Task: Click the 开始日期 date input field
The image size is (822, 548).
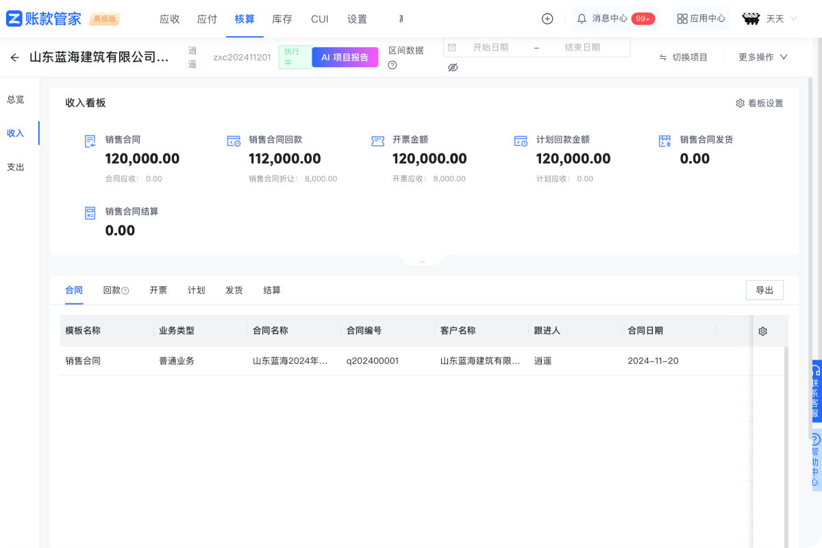Action: coord(490,47)
